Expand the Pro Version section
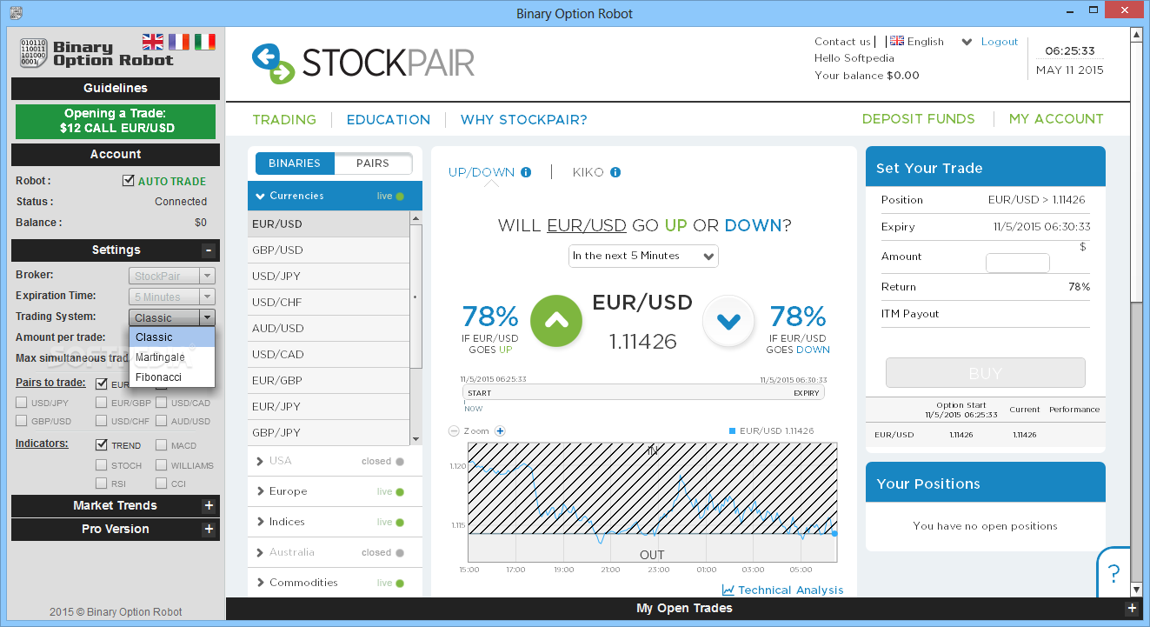1150x627 pixels. 208,530
